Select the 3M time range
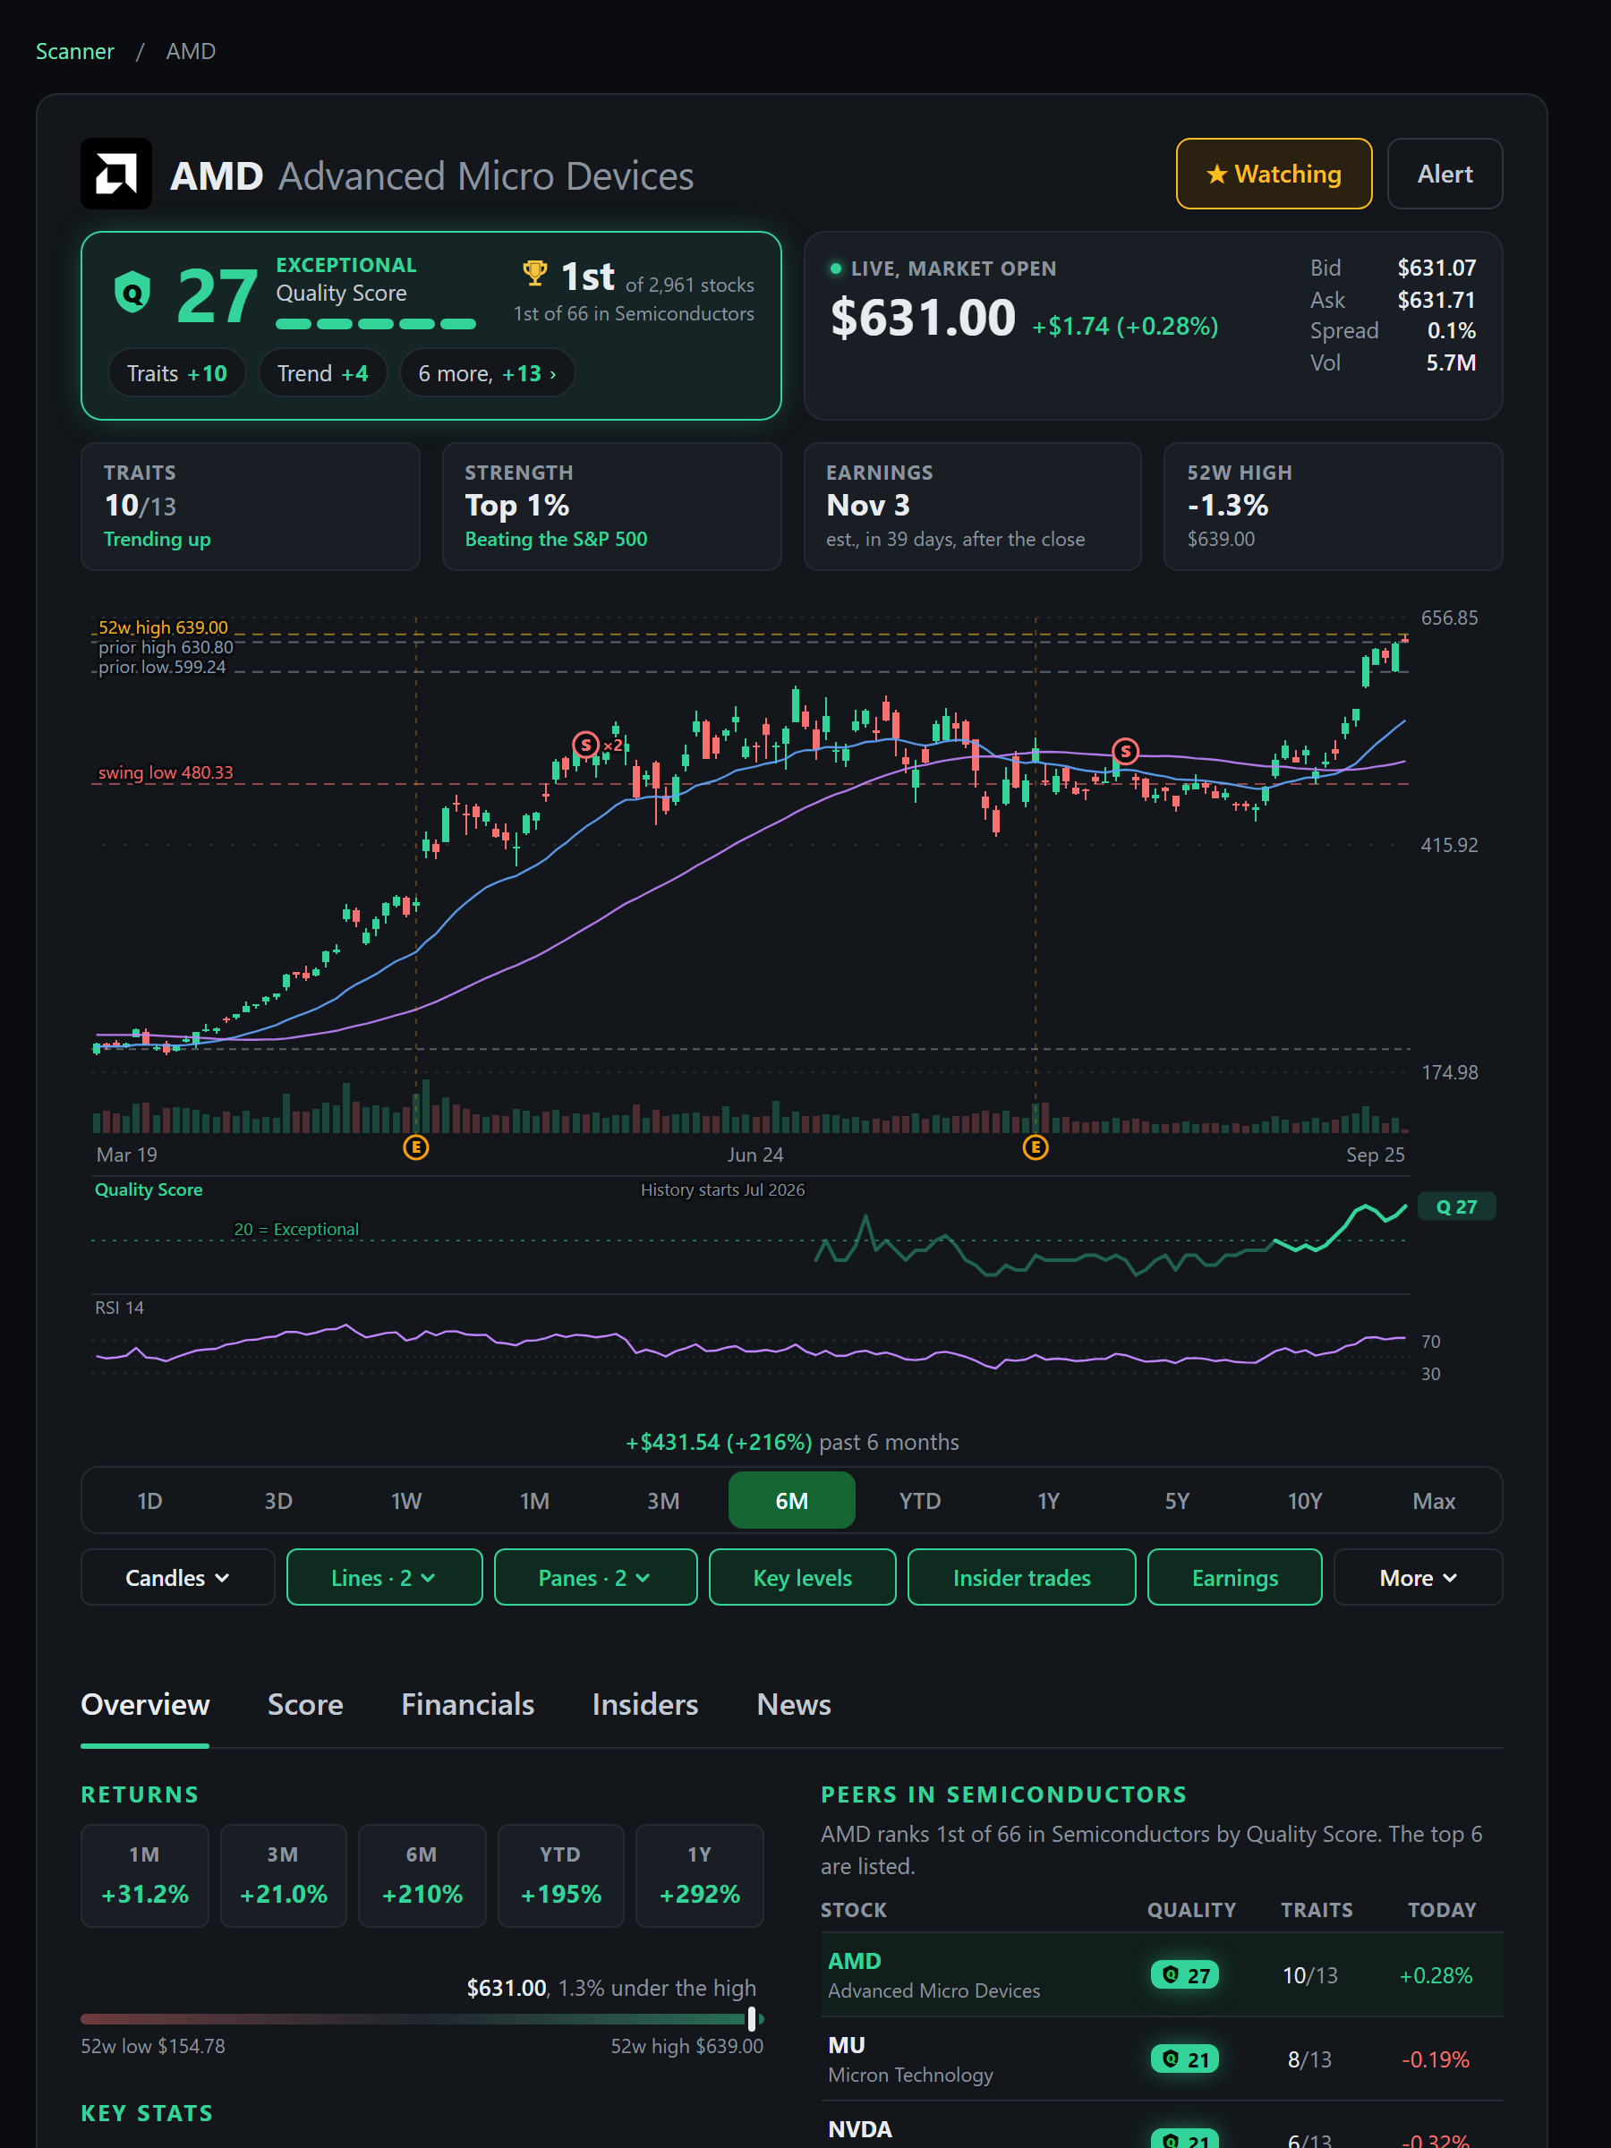1611x2148 pixels. coord(663,1500)
